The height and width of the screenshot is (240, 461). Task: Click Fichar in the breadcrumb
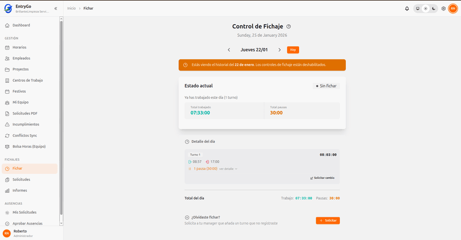88,8
